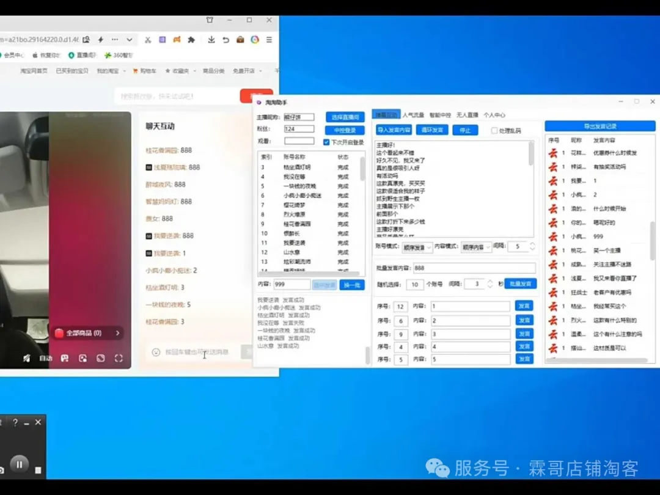The image size is (660, 495).
Task: Click the recorder help question mark
Action: coord(15,422)
